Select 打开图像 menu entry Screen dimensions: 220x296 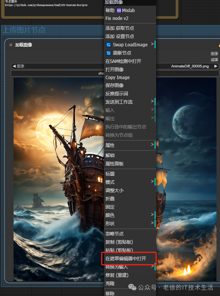(130, 69)
